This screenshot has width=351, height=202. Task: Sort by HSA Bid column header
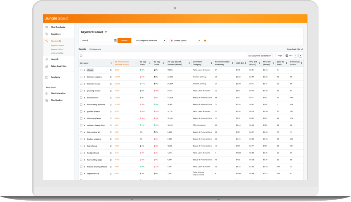click(x=241, y=63)
